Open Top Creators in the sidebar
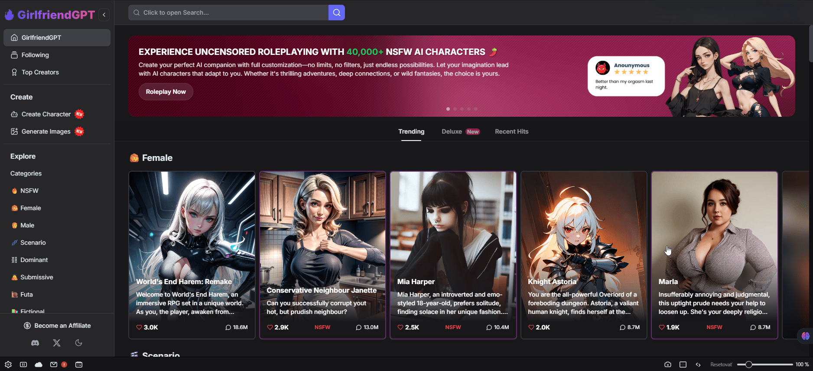The image size is (813, 371). 40,72
